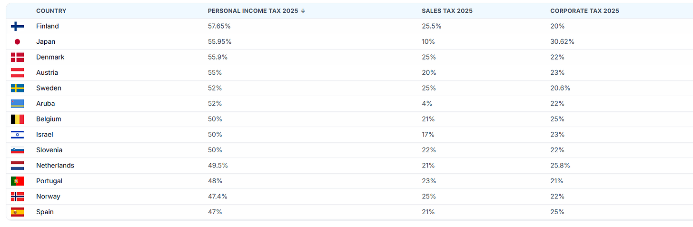The height and width of the screenshot is (227, 693).
Task: Click the Israel flag icon
Action: [17, 135]
